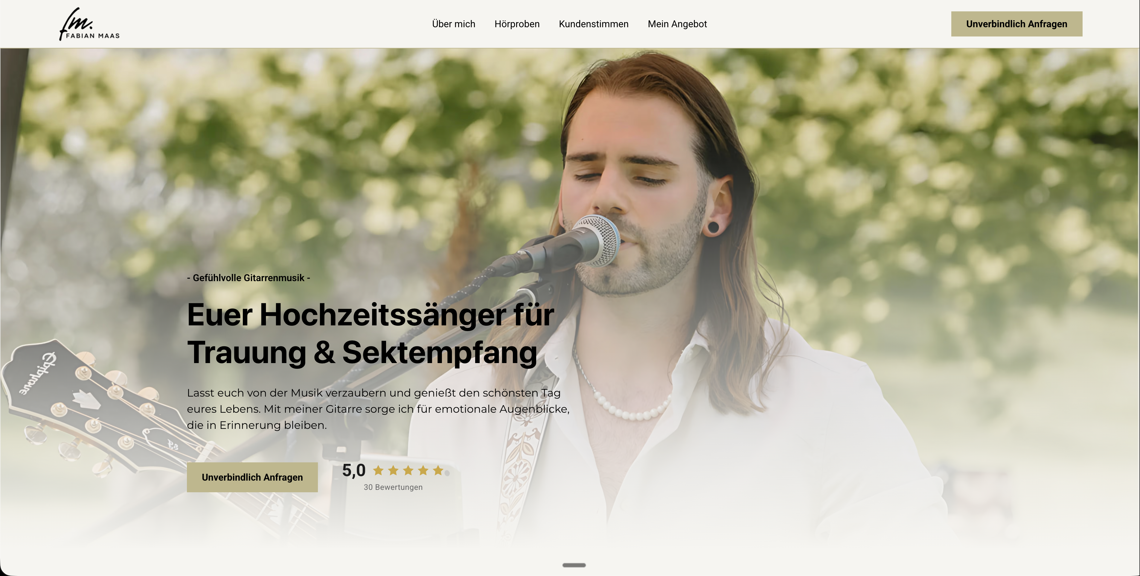Click the second gold rating star

coord(393,470)
